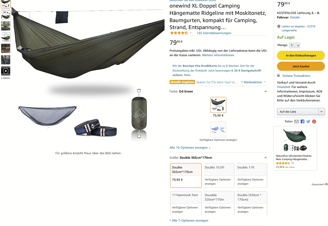This screenshot has width=328, height=226.
Task: Share product on Twitter
Action: tap(308, 122)
